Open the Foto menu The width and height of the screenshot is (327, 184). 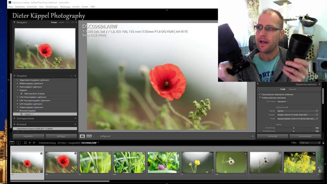coord(41,7)
